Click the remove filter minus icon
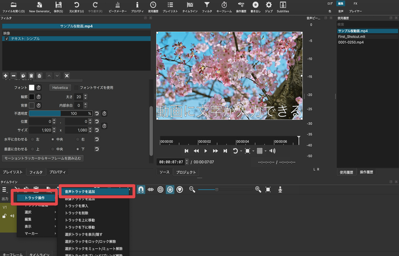Screen dimensions: 399x256 (14, 76)
